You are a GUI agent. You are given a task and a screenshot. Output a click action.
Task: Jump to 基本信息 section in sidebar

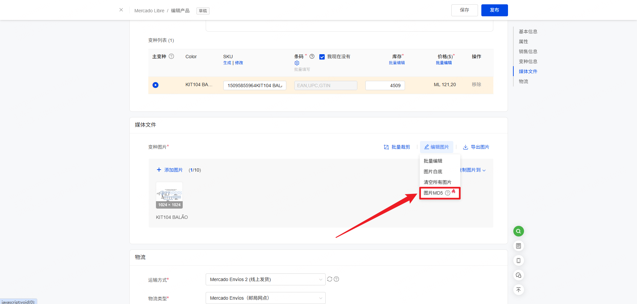tap(528, 32)
